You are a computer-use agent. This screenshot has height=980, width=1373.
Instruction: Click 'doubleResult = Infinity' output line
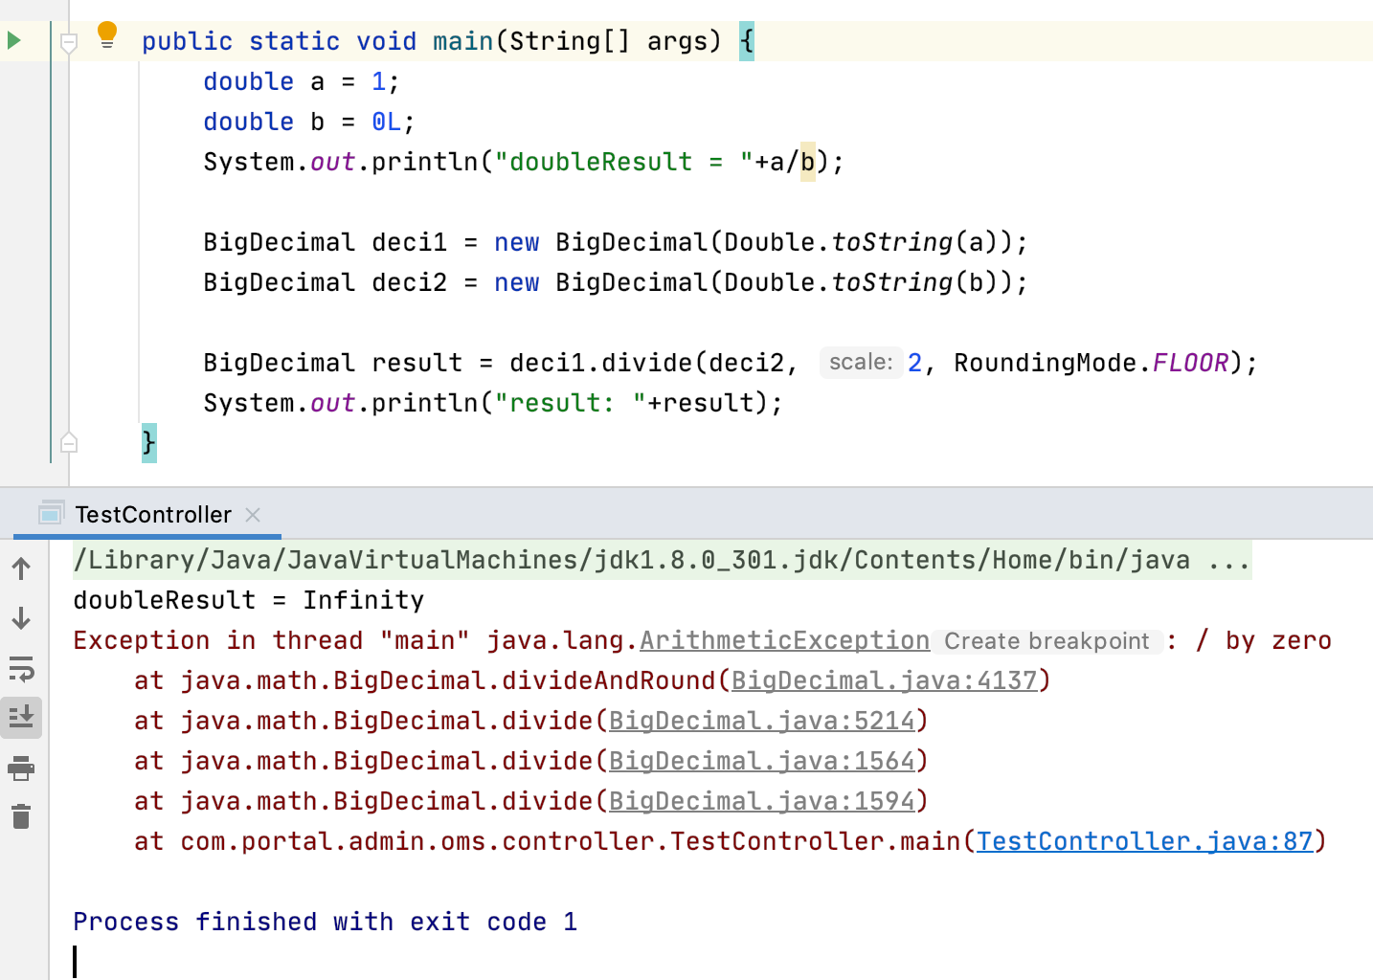[x=249, y=600]
